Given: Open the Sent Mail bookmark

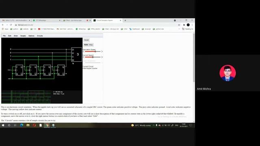Looking at the screenshot, I should (65, 29).
